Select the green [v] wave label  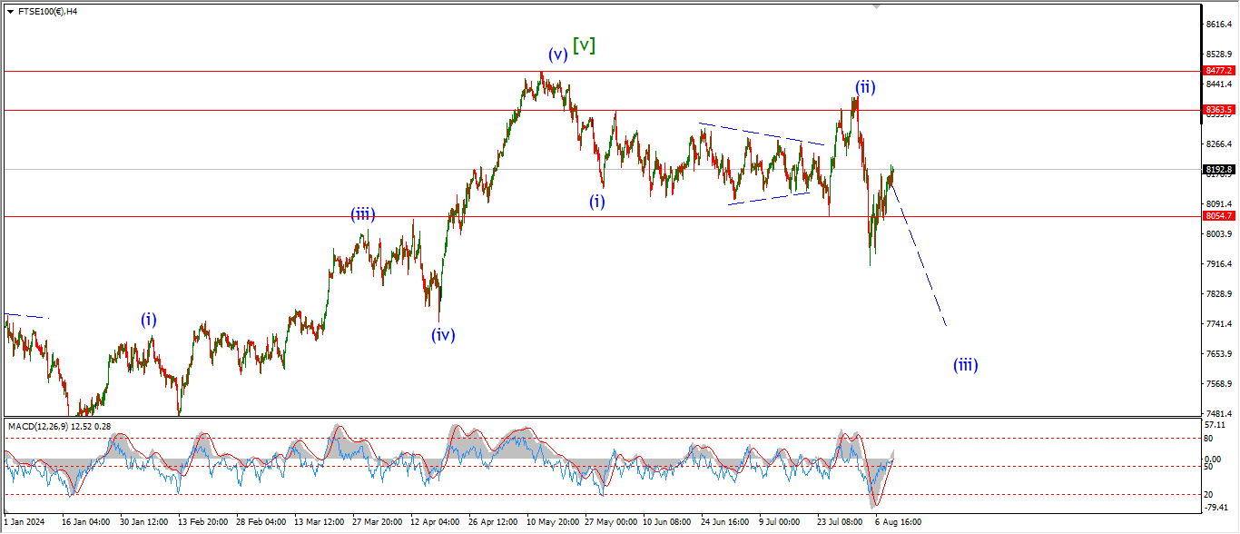584,44
